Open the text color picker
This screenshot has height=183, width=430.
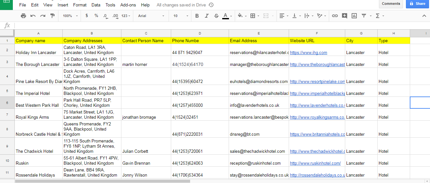pyautogui.click(x=225, y=16)
